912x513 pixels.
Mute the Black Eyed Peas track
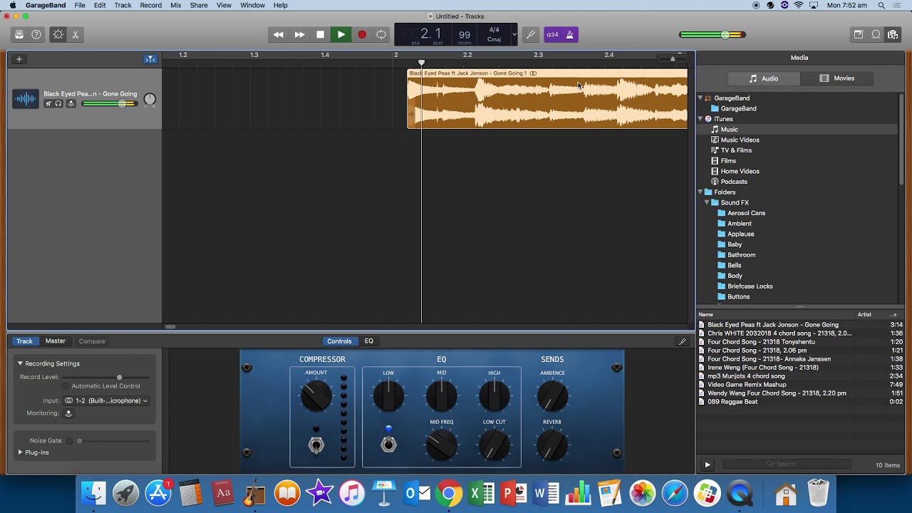(48, 104)
